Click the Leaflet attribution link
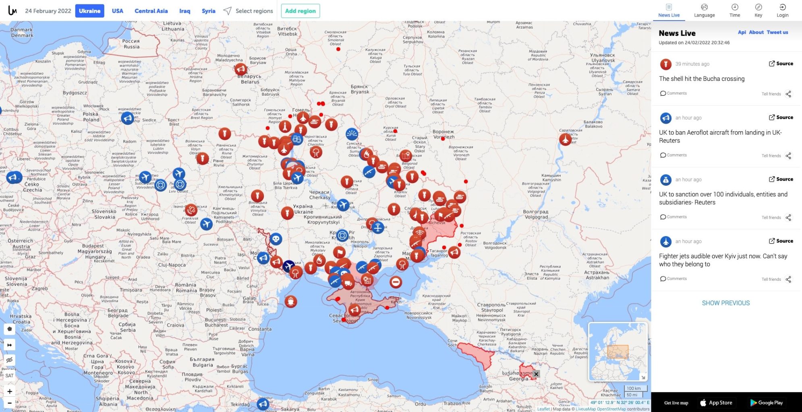The image size is (802, 412). click(543, 409)
